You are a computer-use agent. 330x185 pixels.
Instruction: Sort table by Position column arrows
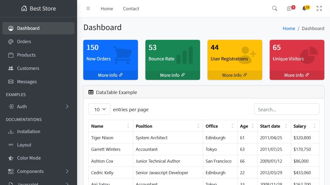click(x=198, y=126)
